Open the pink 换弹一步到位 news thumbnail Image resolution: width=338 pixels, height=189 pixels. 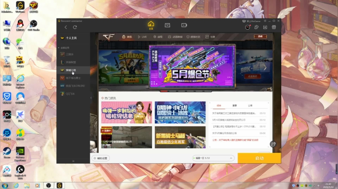coord(127,112)
